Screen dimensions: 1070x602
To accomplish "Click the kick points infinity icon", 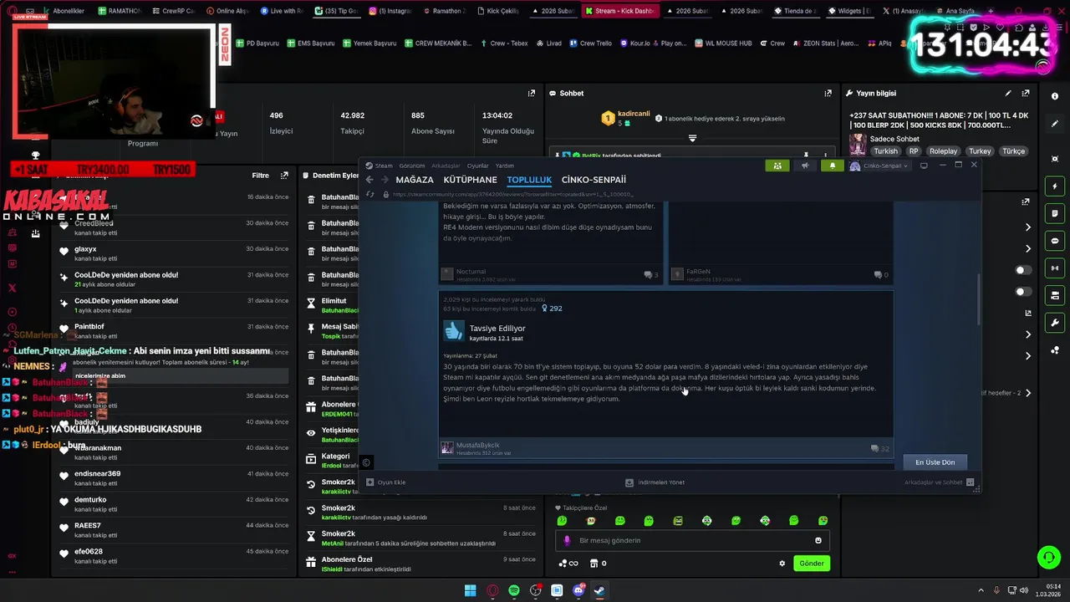I will pyautogui.click(x=568, y=564).
